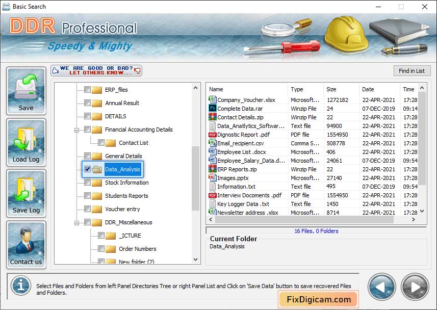Tick the DDR_Miscellaneous folder checkbox
The width and height of the screenshot is (437, 310).
click(87, 222)
